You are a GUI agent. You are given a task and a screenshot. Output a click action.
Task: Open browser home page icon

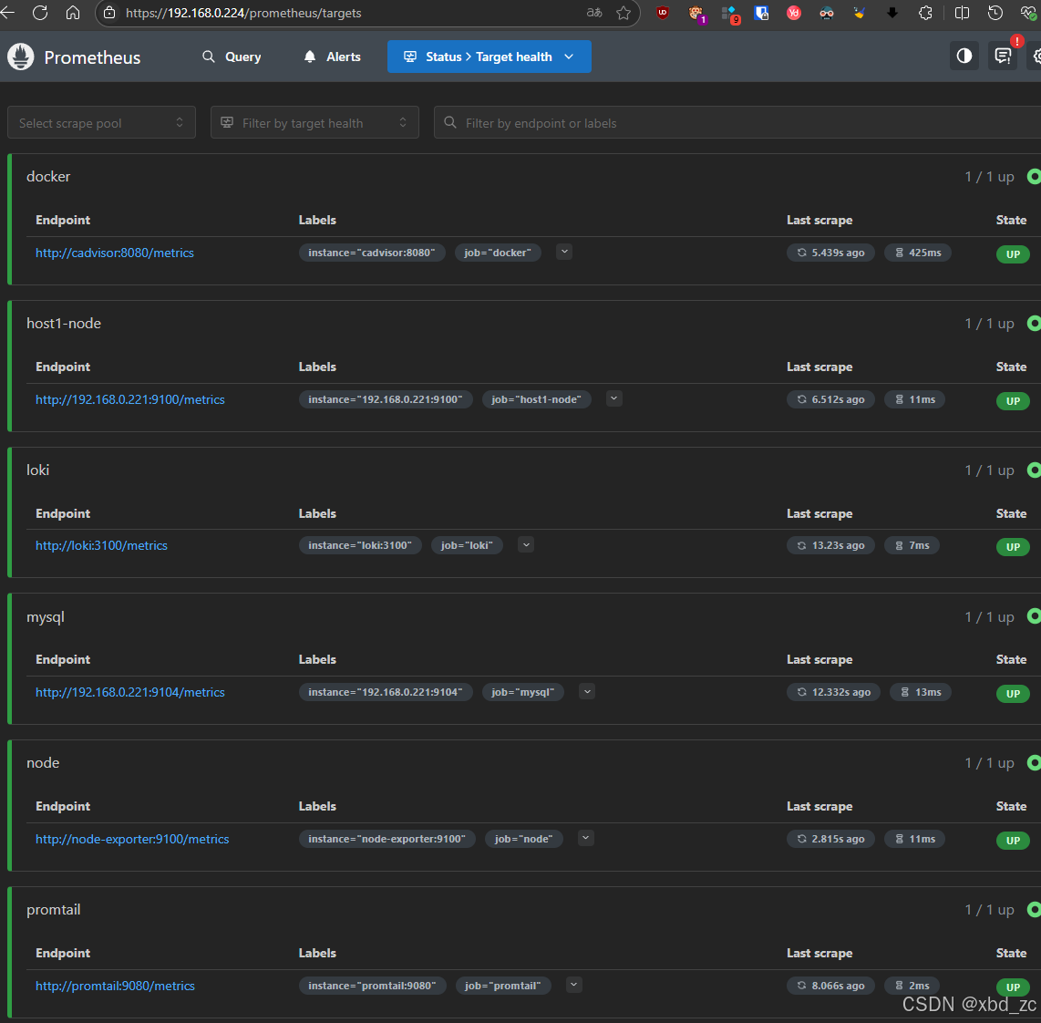click(x=73, y=13)
